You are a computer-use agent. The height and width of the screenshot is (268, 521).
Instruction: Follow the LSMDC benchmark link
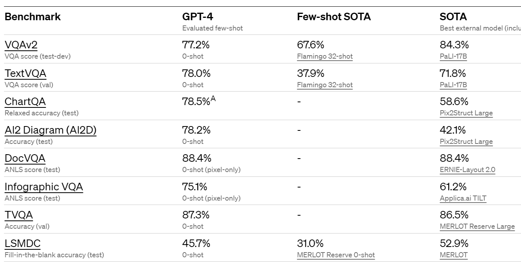[x=23, y=243]
